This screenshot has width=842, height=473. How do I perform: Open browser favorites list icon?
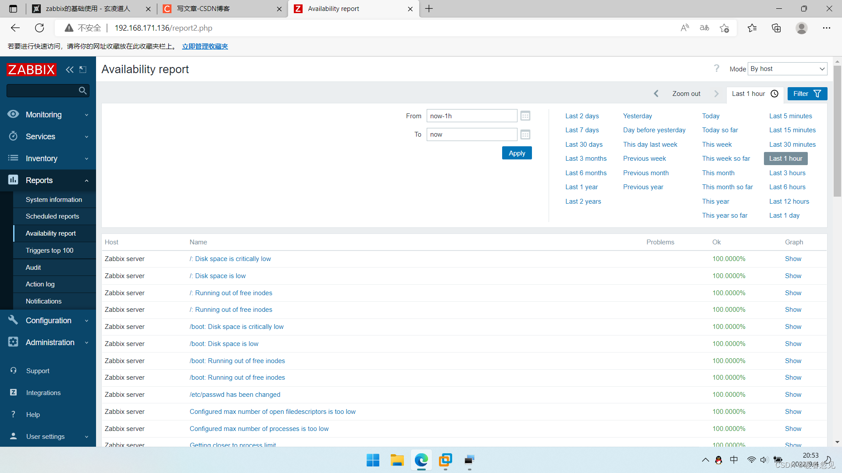coord(752,28)
